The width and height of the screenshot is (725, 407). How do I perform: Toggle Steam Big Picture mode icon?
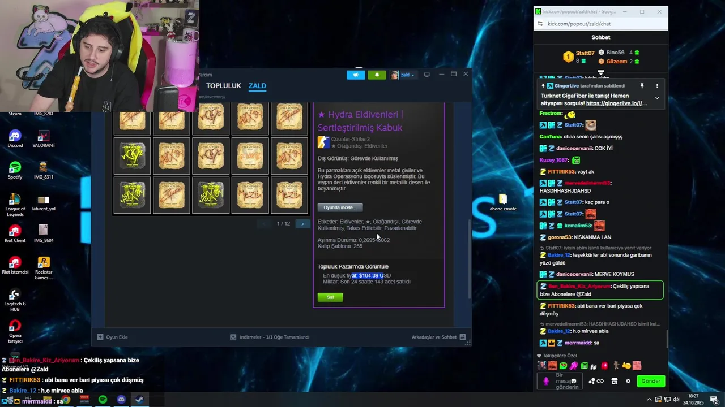[x=427, y=75]
